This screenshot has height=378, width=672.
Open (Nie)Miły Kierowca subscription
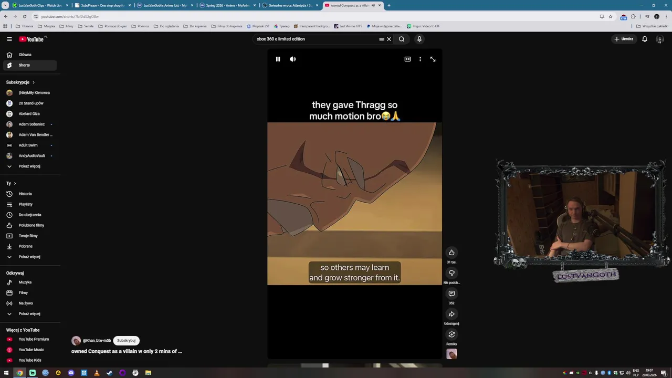(x=29, y=93)
